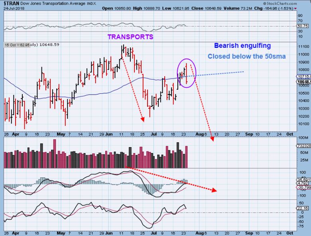Click the MACD value tag 35.591
This screenshot has height=236, width=311.
[303, 180]
